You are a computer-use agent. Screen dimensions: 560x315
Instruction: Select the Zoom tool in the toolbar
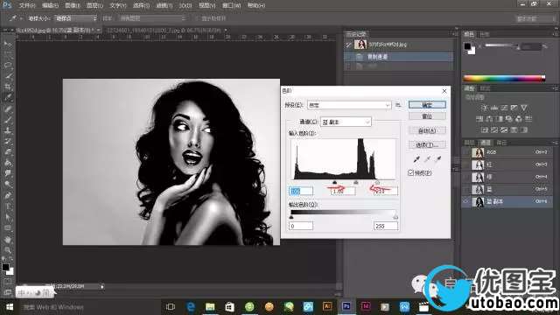pyautogui.click(x=8, y=249)
